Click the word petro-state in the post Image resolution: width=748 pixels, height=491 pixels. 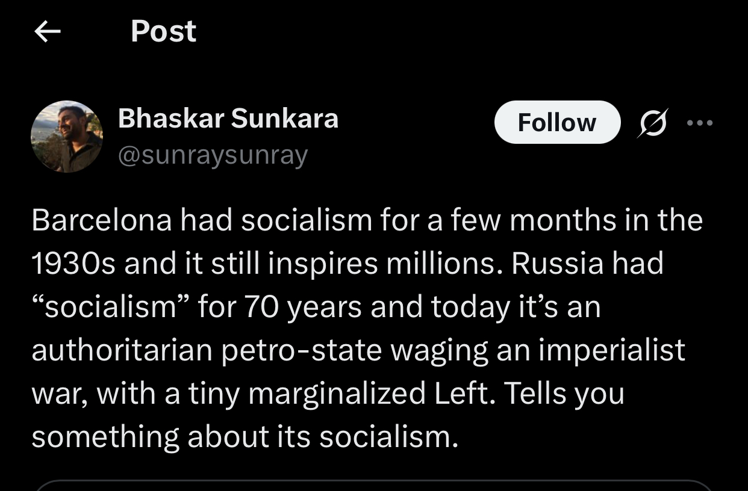302,350
